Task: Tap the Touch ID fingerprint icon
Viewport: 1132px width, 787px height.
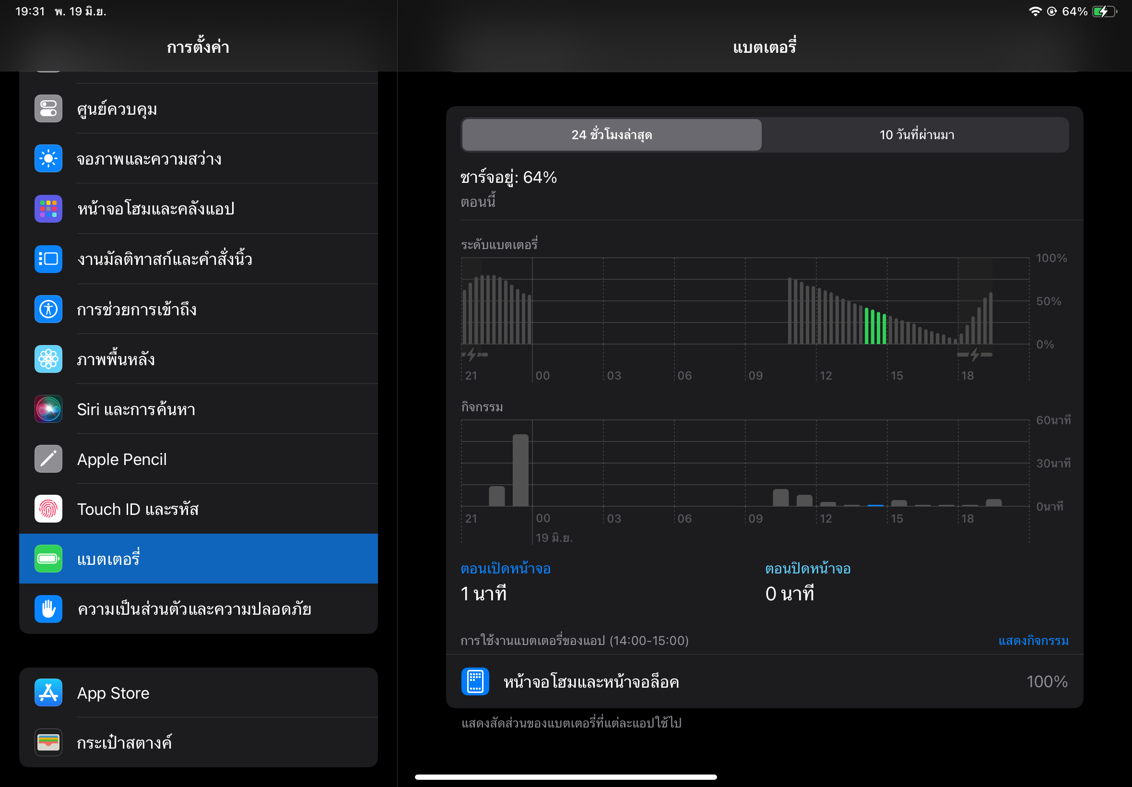Action: click(48, 509)
